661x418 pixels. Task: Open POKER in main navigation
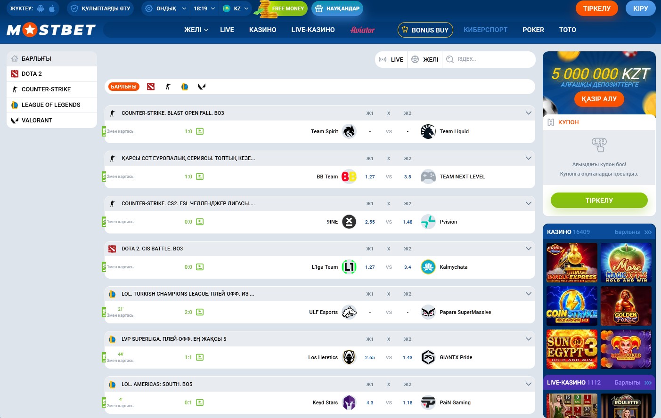tap(533, 30)
